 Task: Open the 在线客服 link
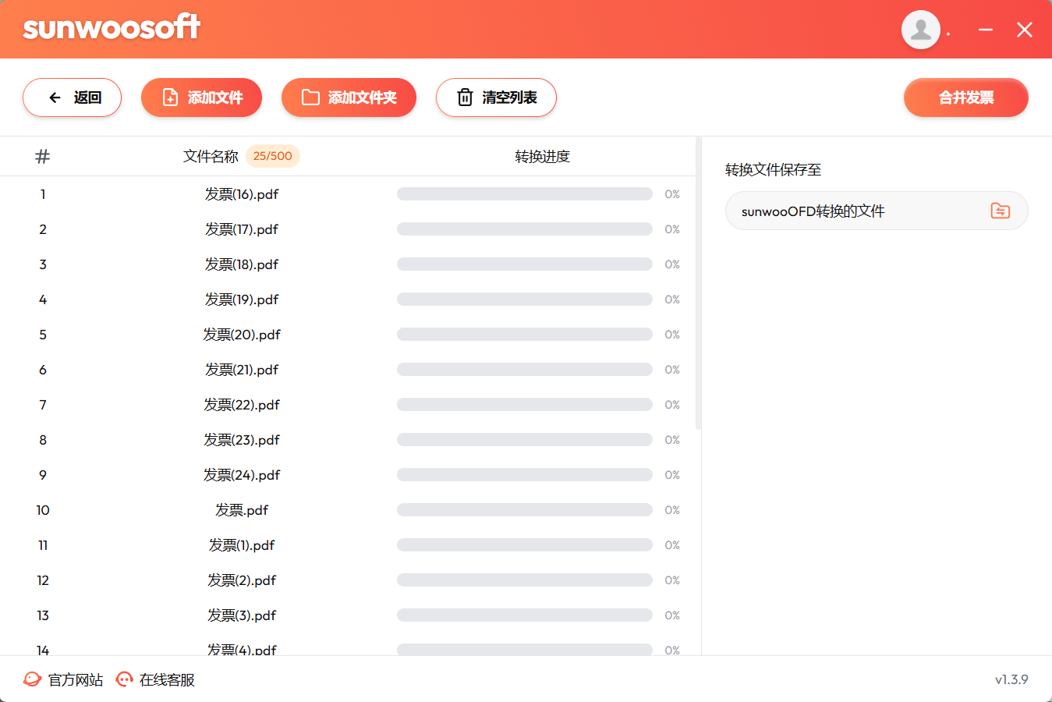[167, 680]
